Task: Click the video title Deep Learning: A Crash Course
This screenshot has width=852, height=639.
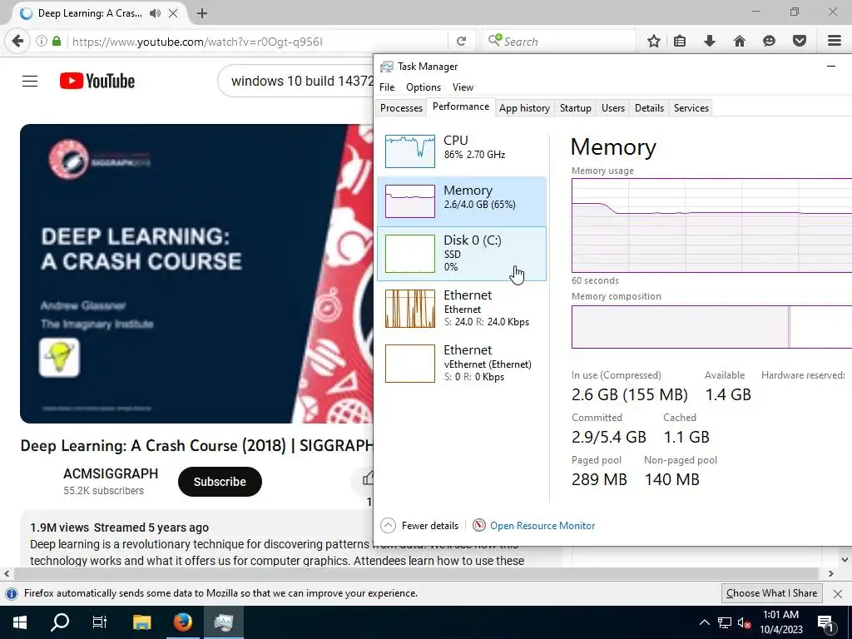Action: pyautogui.click(x=196, y=446)
